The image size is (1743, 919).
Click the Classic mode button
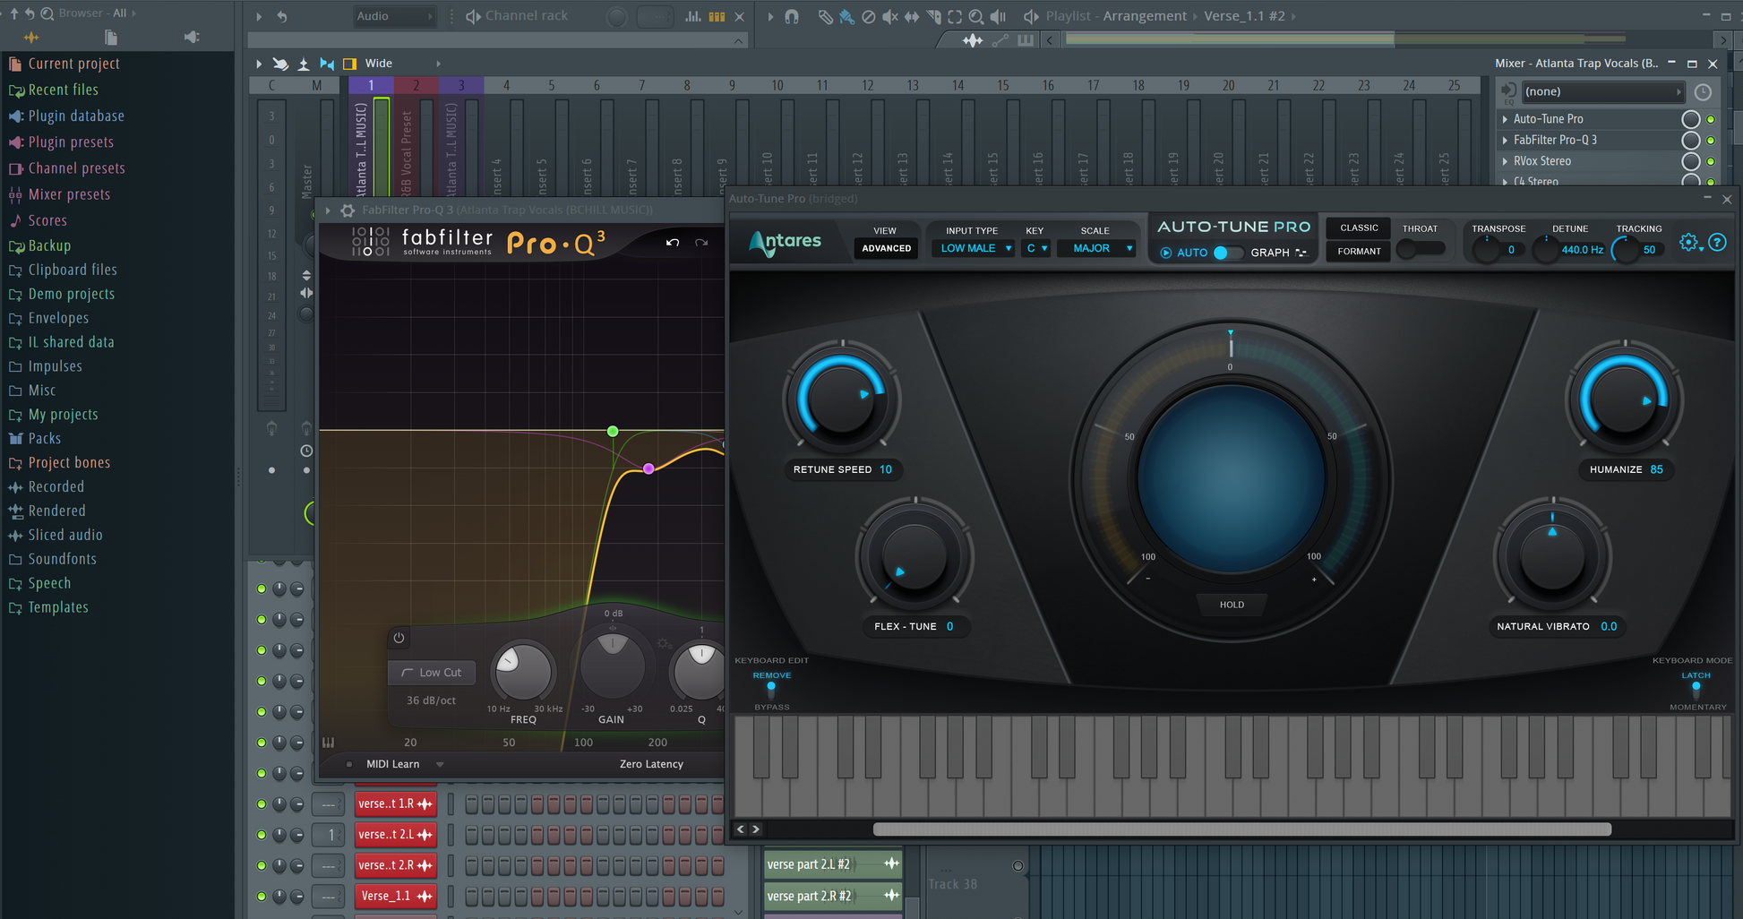point(1359,228)
